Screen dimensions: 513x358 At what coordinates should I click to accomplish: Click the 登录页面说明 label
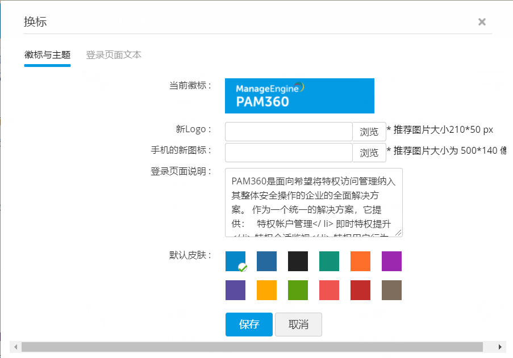coord(181,171)
